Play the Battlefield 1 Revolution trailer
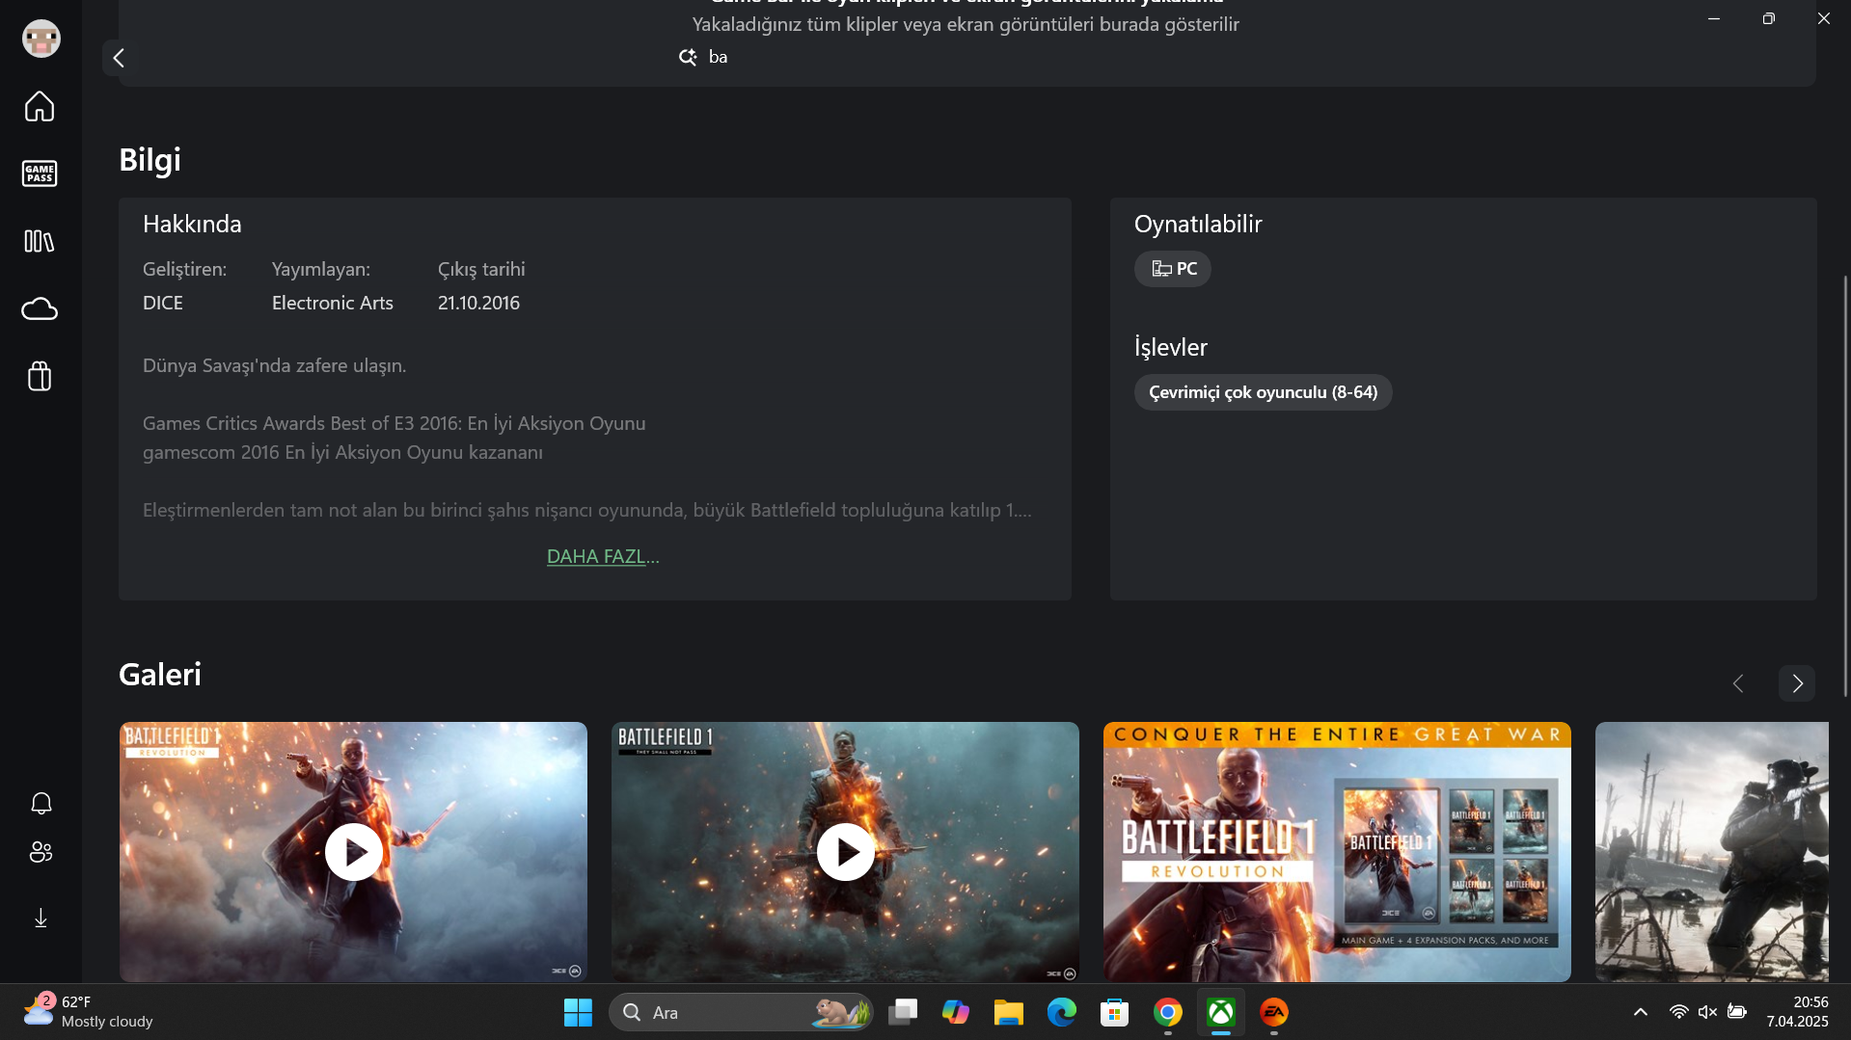This screenshot has height=1040, width=1851. click(x=353, y=852)
